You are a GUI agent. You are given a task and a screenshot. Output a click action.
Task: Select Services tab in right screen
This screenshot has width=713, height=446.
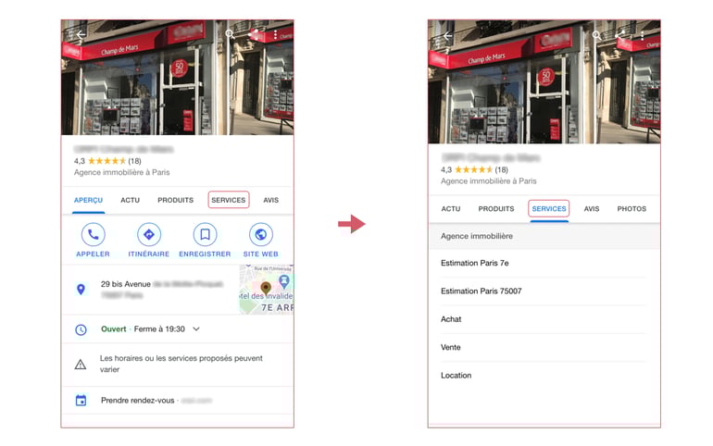click(549, 209)
